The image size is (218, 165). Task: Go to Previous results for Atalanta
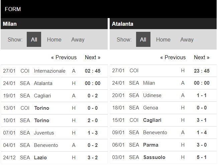click(x=173, y=57)
